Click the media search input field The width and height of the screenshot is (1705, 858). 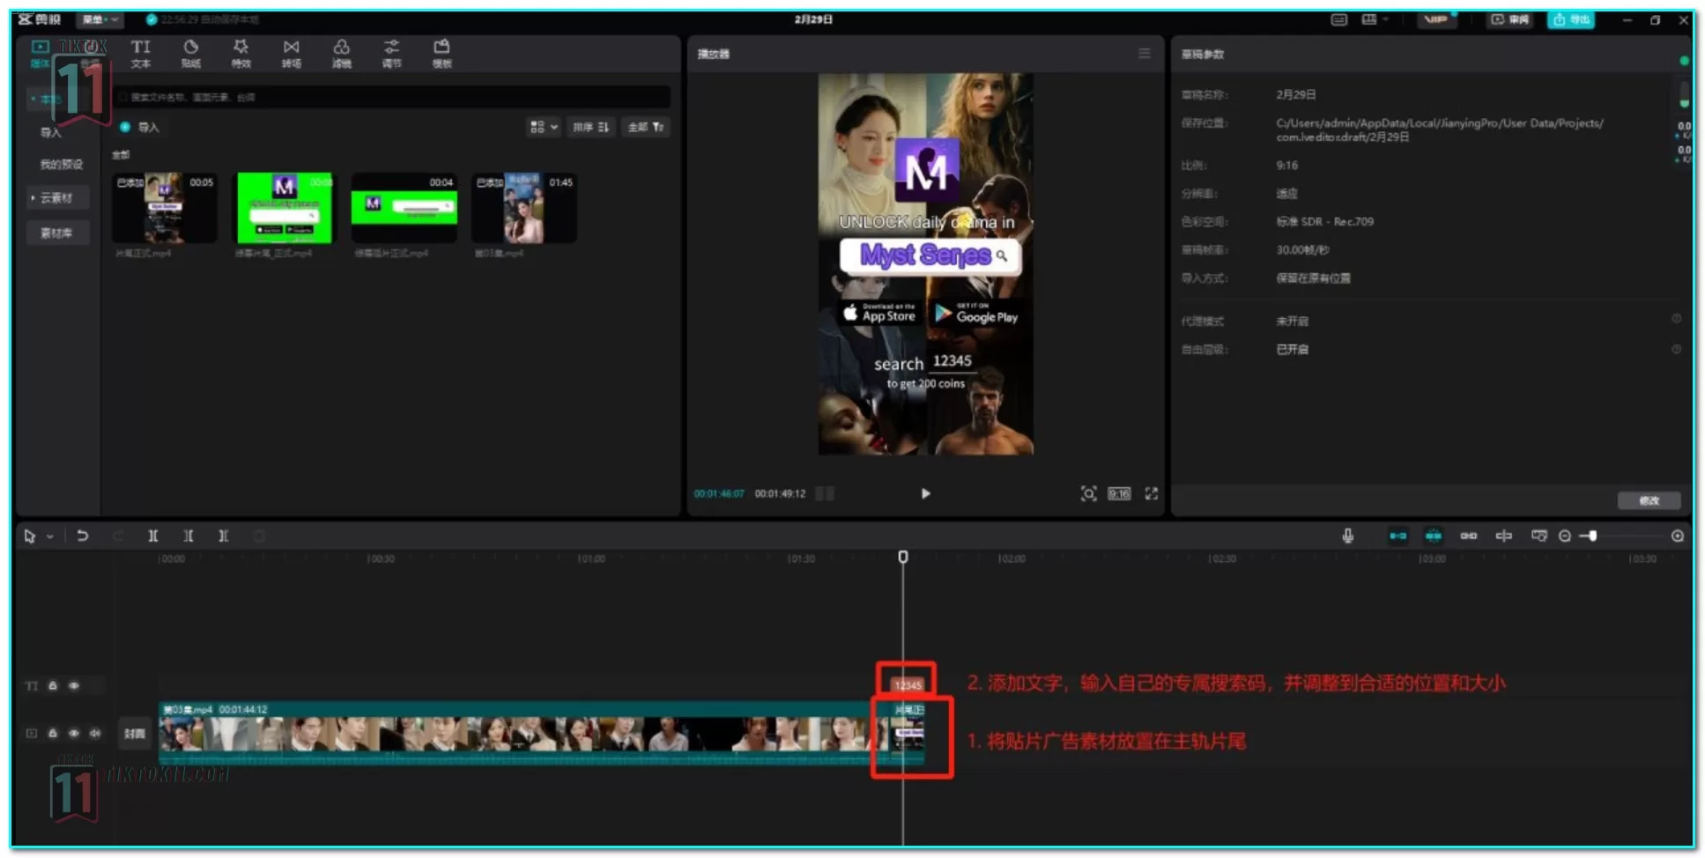(393, 97)
